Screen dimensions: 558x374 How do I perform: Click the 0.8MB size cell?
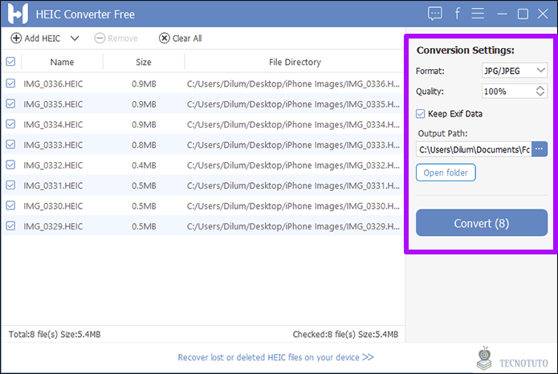(x=144, y=144)
